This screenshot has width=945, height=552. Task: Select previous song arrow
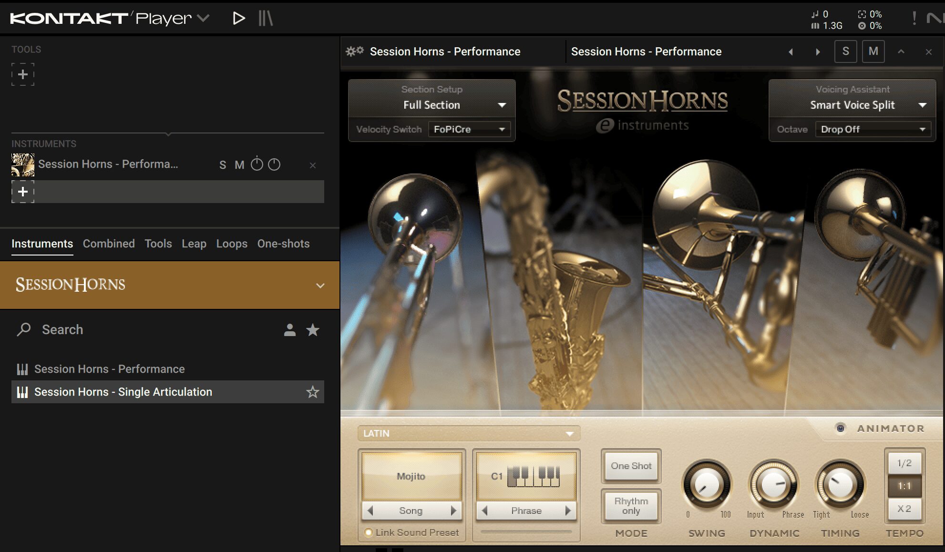point(370,511)
